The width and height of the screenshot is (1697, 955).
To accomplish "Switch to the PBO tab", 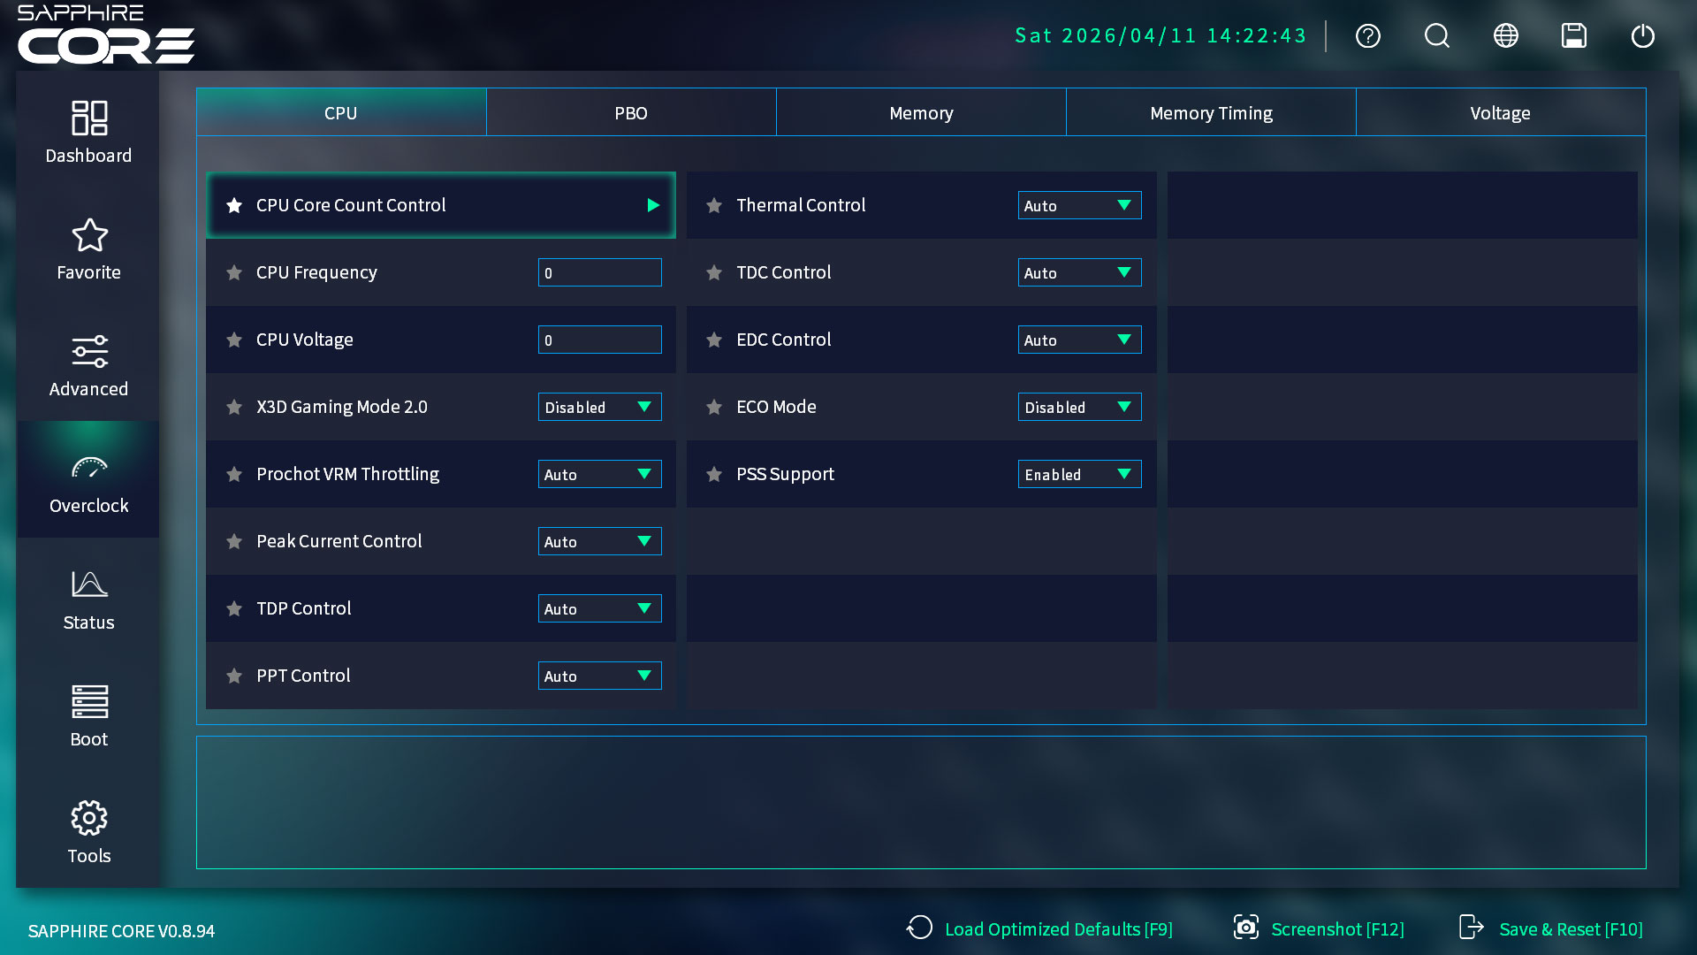I will click(631, 113).
